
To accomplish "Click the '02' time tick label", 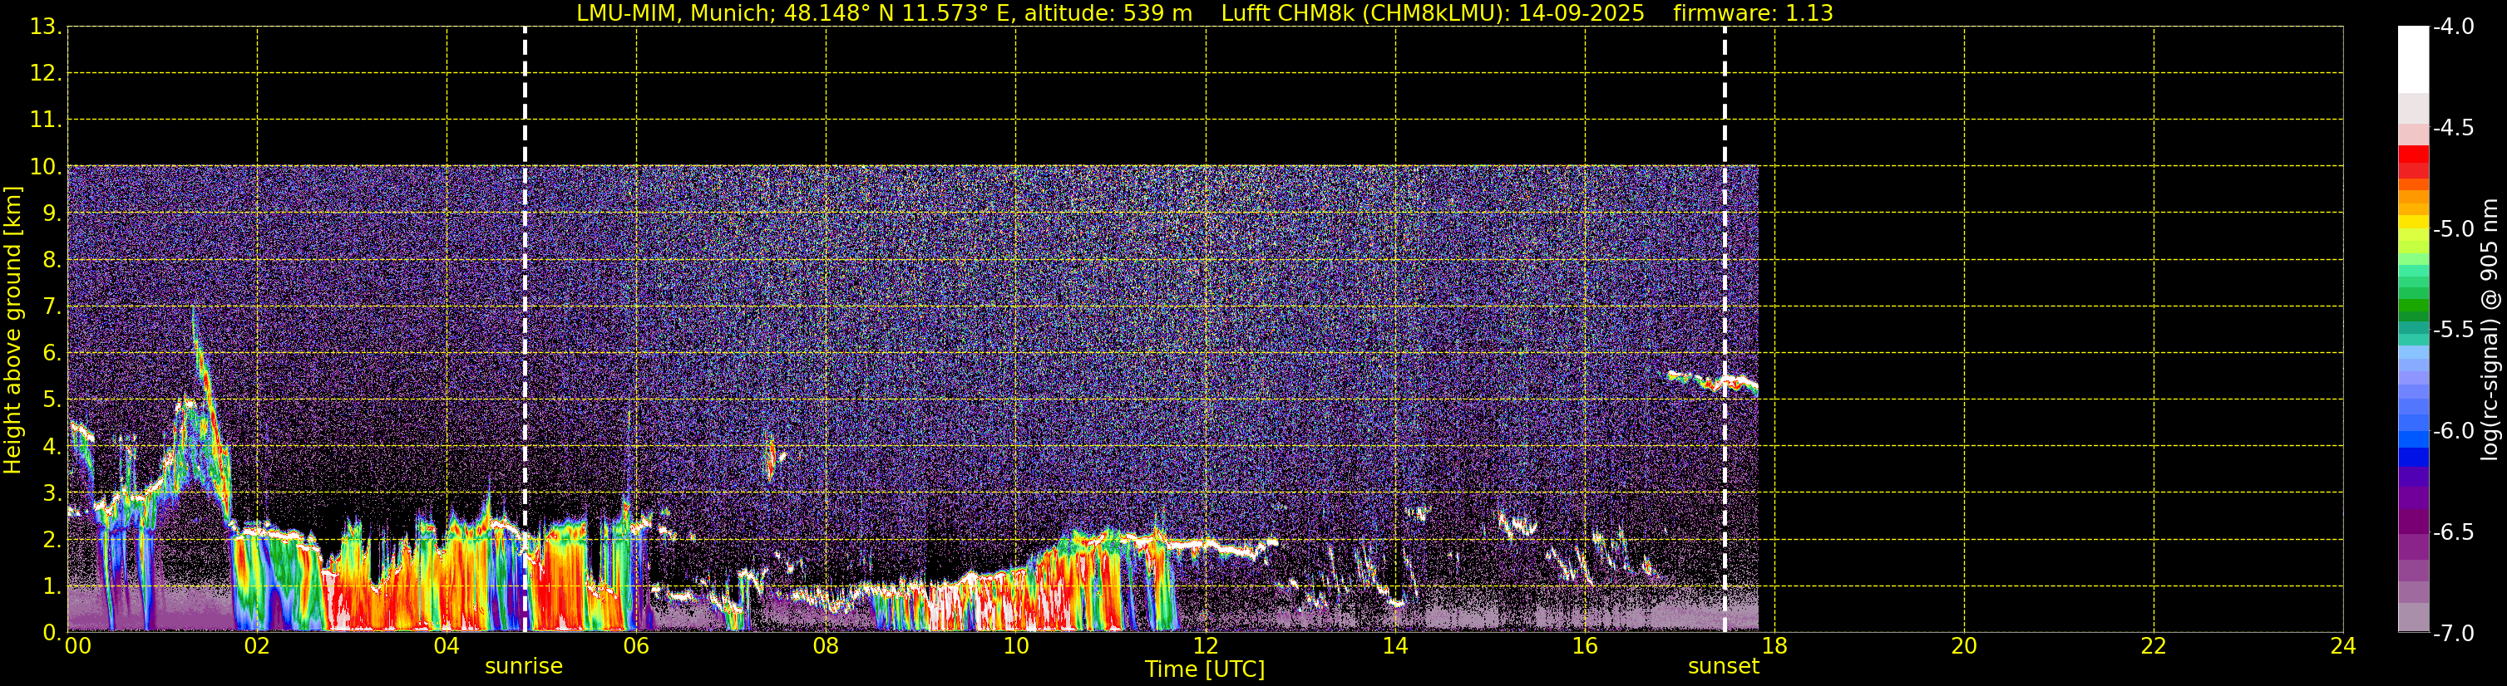I will click(257, 646).
